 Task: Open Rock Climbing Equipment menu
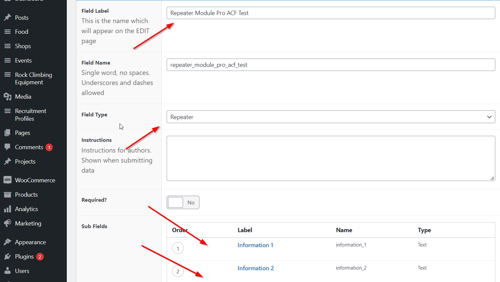pyautogui.click(x=33, y=79)
